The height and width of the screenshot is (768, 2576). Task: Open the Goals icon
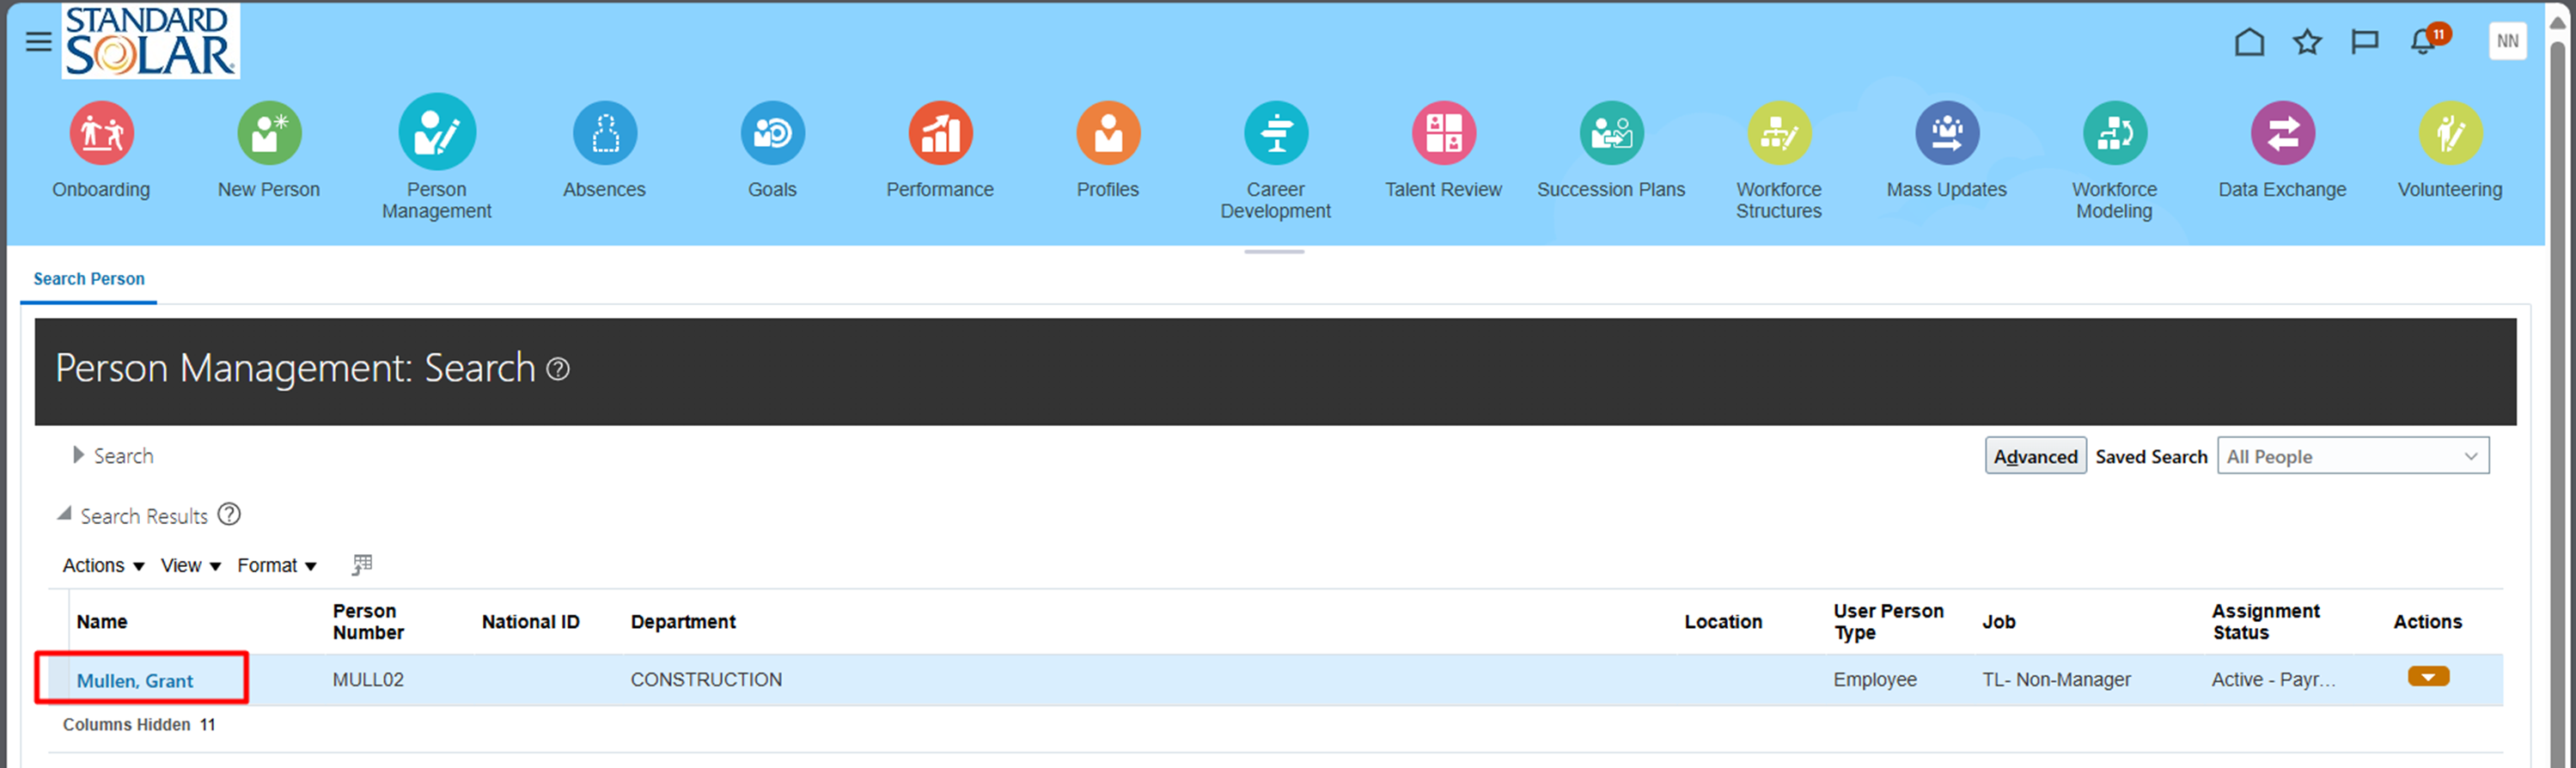click(x=773, y=133)
